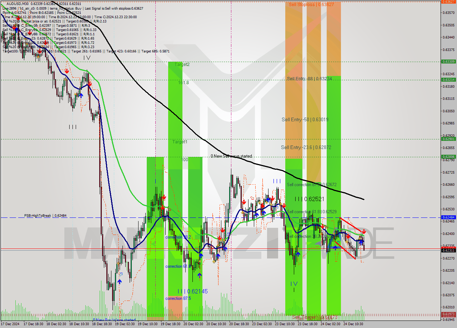
Task: Click the 0.63050 price scale value
Action: click(448, 111)
